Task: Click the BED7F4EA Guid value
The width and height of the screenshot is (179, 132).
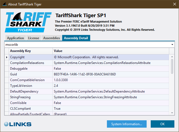Action: pyautogui.click(x=111, y=74)
